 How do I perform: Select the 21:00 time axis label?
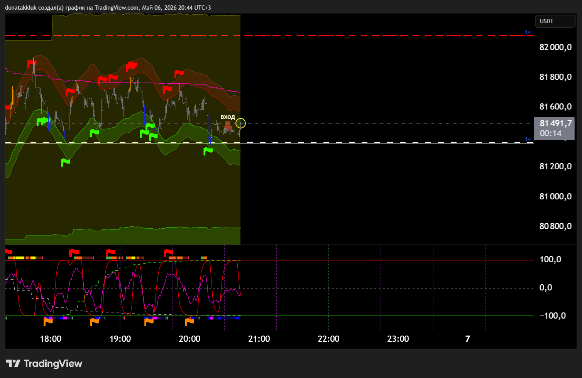(x=259, y=339)
